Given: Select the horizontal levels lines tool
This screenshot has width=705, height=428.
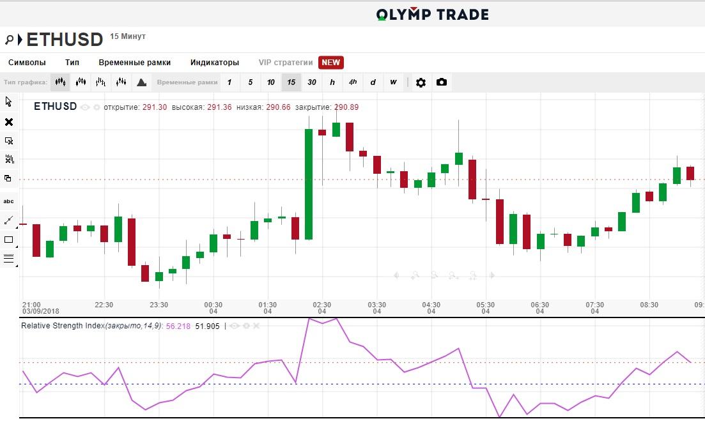Looking at the screenshot, I should click(8, 259).
